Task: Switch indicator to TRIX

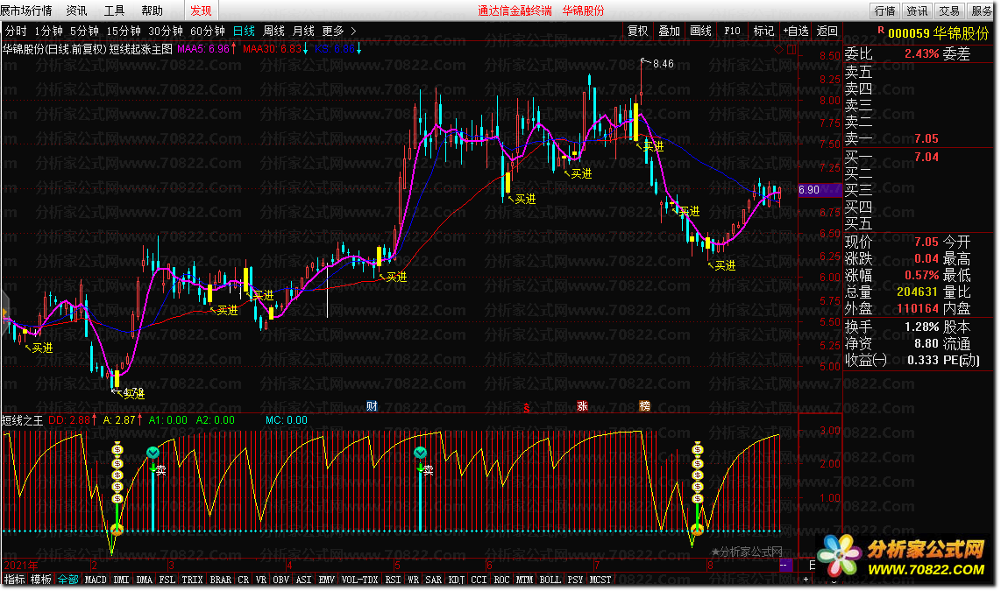Action: tap(192, 580)
